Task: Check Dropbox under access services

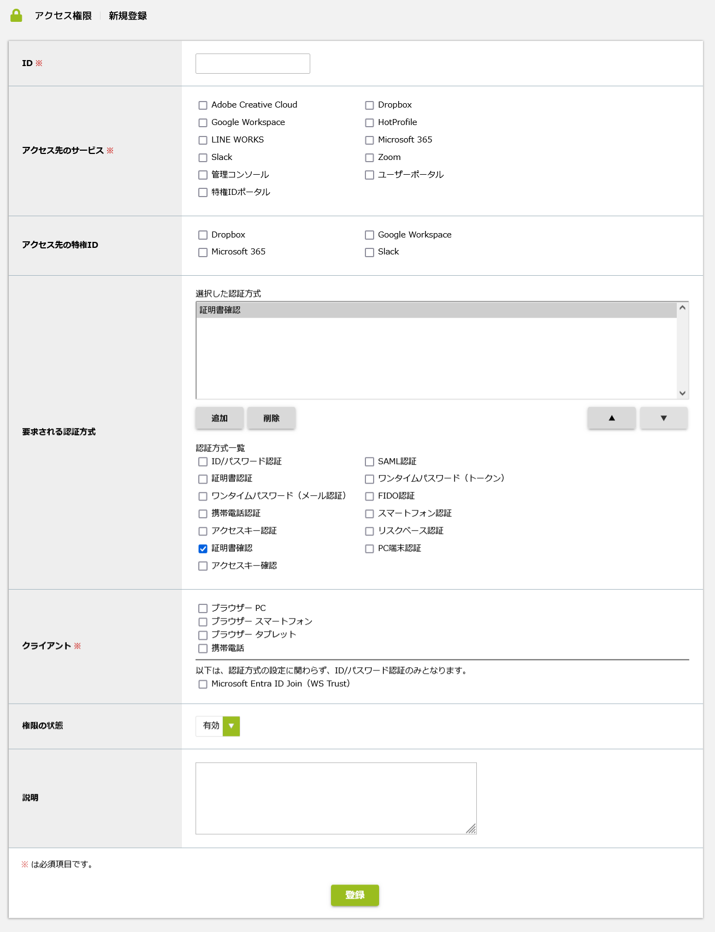Action: click(369, 105)
